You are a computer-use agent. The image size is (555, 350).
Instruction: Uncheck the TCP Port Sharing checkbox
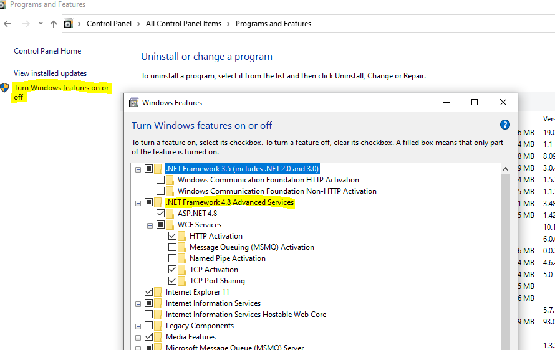point(172,281)
